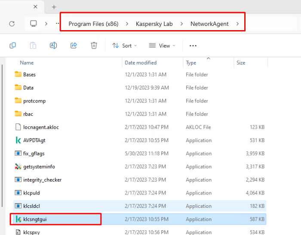Close the current Explorer tab
This screenshot has width=301, height=235.
35,7
